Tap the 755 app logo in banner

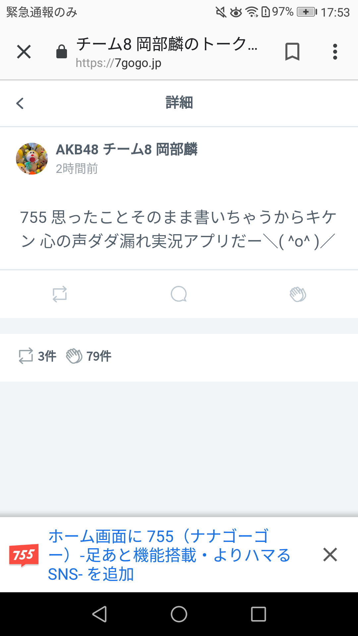click(24, 555)
